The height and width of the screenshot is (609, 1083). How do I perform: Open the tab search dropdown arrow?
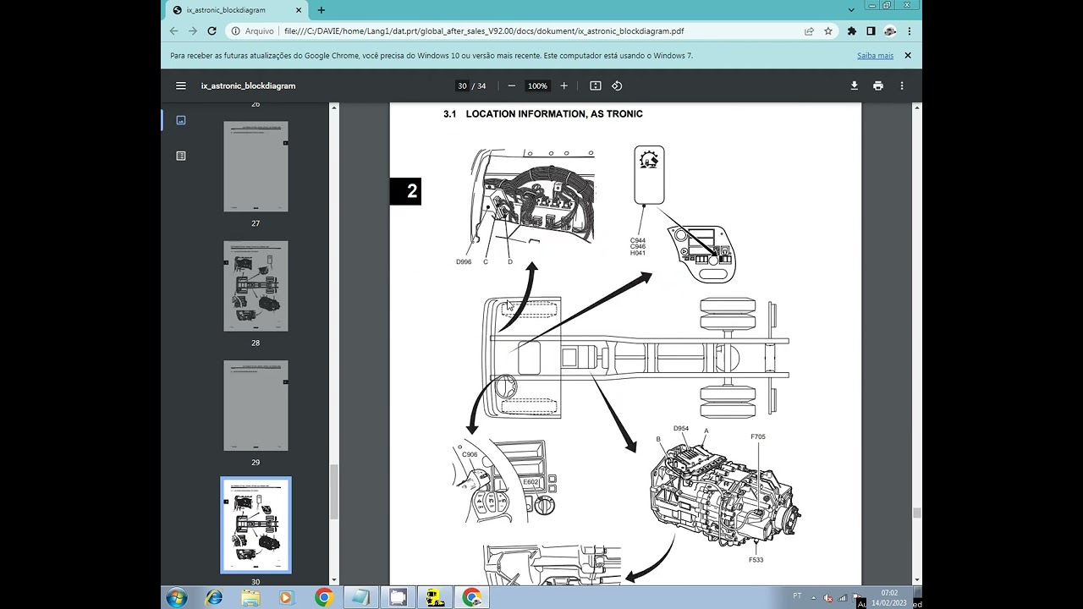pos(850,10)
